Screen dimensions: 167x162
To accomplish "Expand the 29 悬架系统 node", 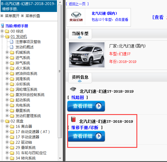I will 7,147.
